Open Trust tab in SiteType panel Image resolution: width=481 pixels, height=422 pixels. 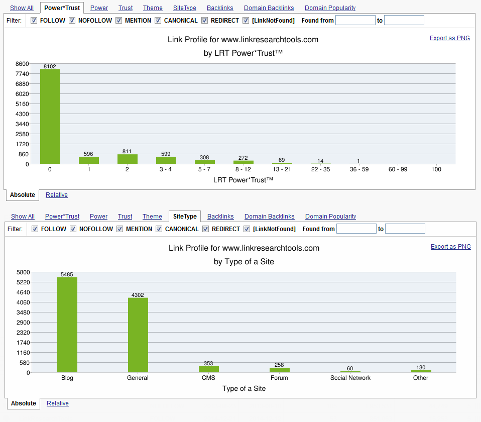point(125,217)
